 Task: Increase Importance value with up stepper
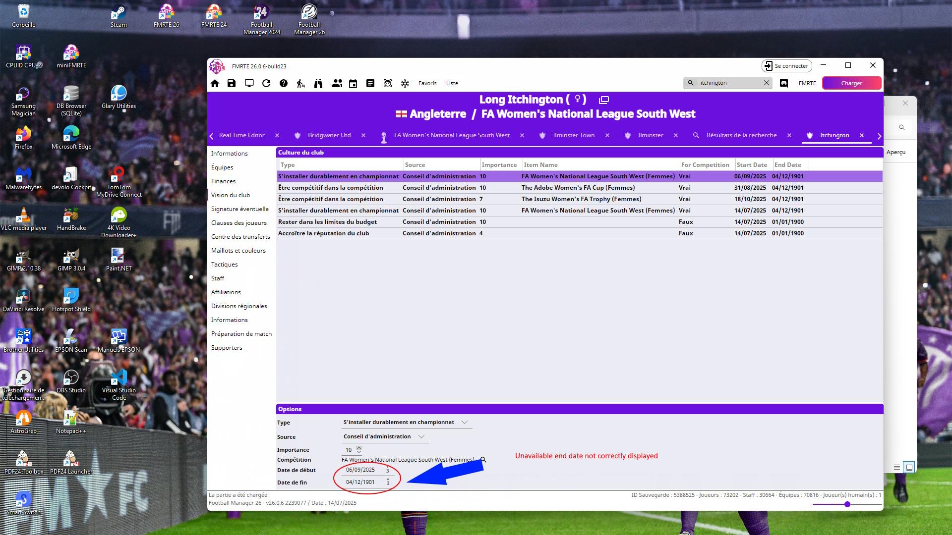359,447
